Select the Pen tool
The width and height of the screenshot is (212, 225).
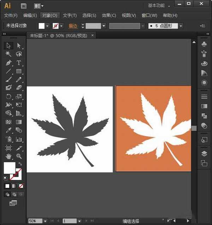tap(9, 63)
